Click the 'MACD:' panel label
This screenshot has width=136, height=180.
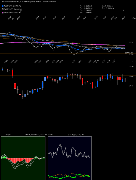8,135
